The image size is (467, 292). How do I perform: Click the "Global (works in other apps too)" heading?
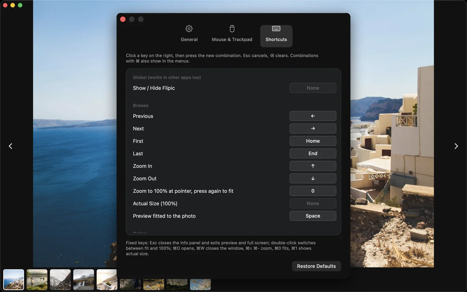tap(167, 78)
